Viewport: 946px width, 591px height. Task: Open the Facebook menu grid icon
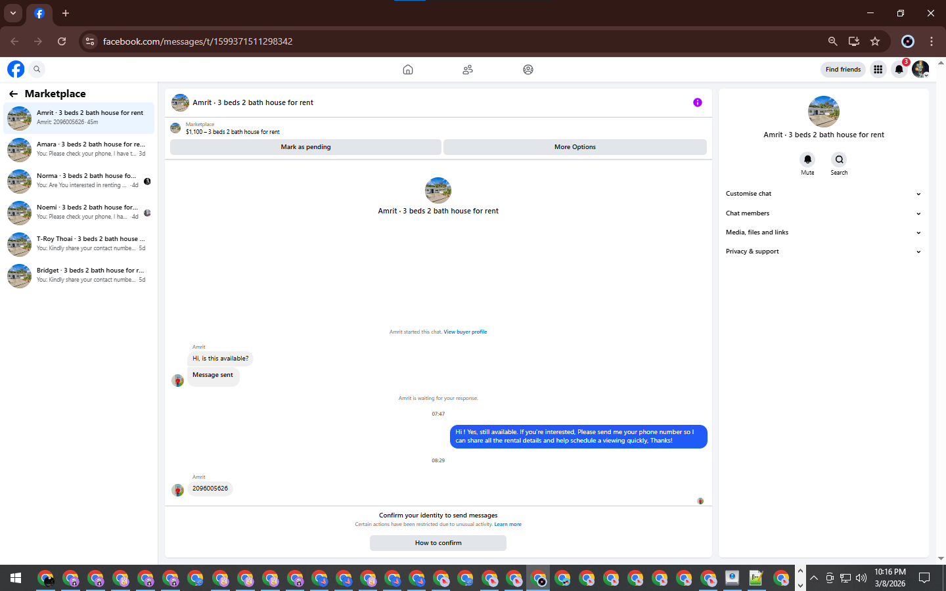(x=878, y=69)
